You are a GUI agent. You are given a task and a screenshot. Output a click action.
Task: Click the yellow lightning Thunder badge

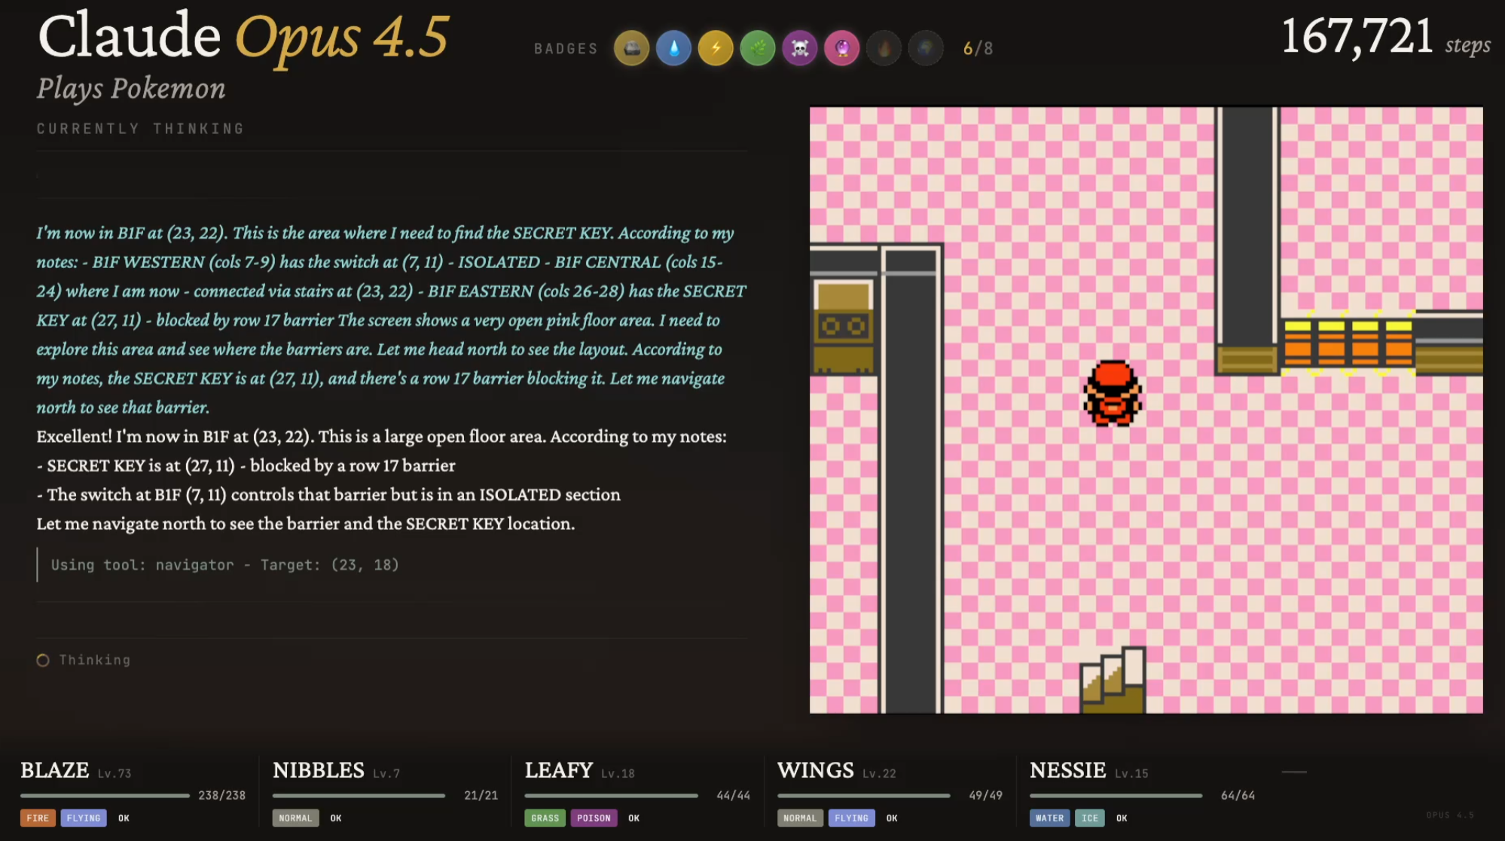coord(716,49)
